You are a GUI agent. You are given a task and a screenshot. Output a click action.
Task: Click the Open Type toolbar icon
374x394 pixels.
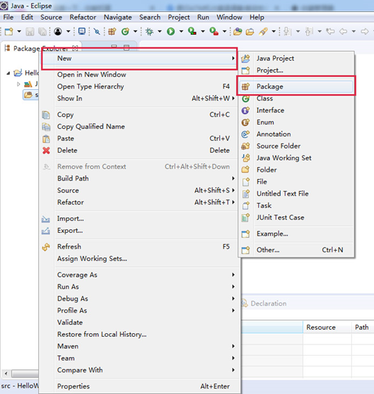click(237, 31)
